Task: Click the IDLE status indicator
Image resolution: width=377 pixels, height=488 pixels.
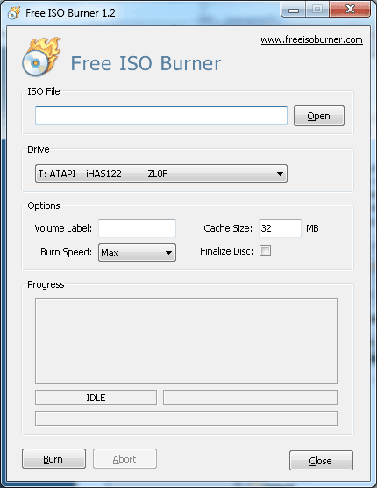Action: (96, 398)
